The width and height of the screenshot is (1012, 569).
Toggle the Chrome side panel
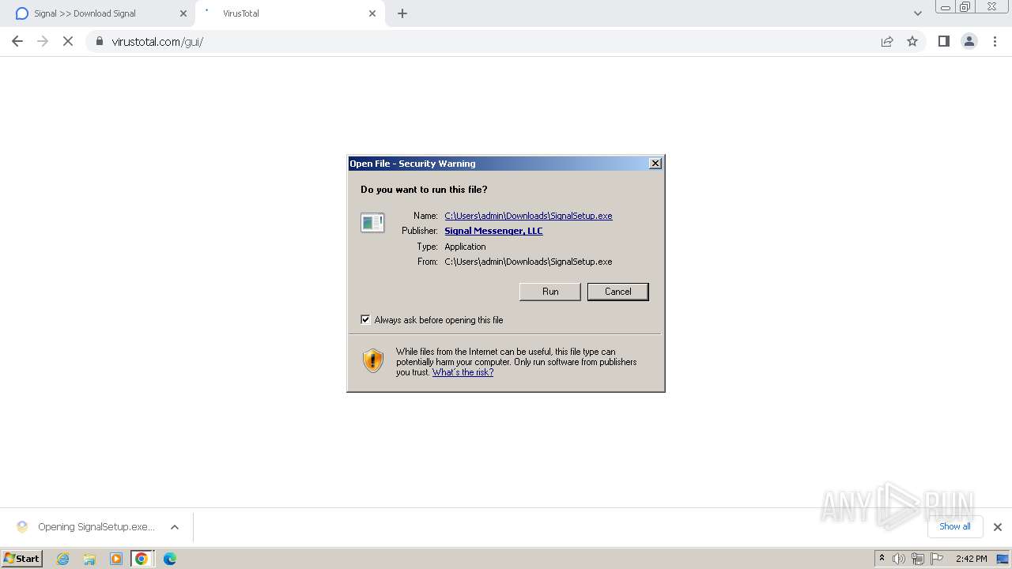(x=943, y=41)
